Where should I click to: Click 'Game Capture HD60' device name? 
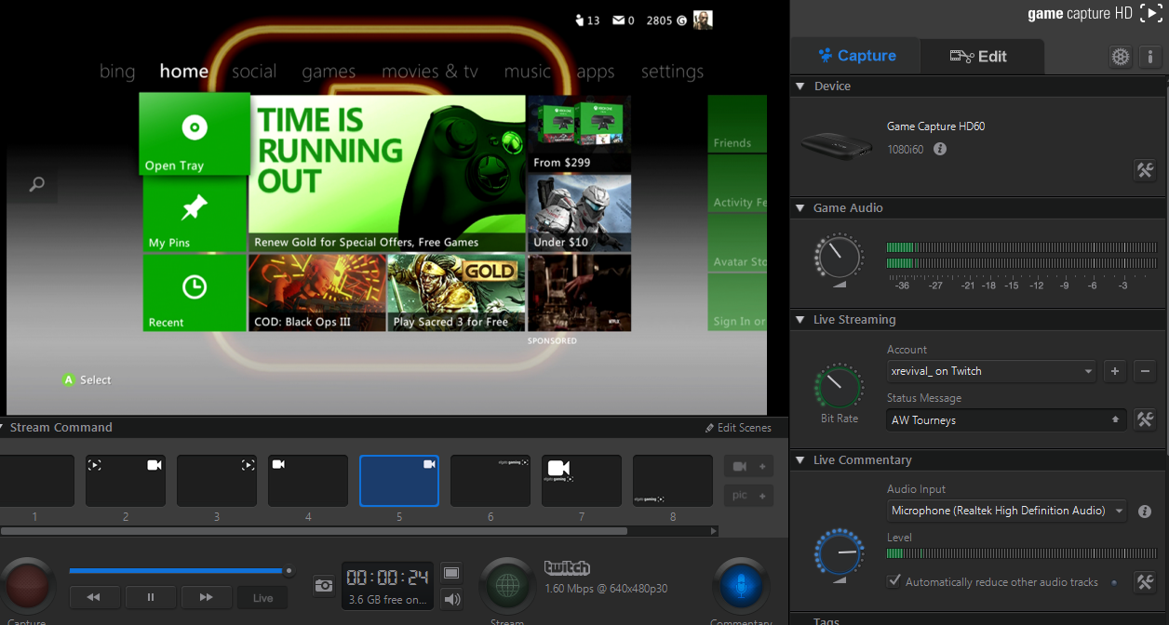[935, 126]
